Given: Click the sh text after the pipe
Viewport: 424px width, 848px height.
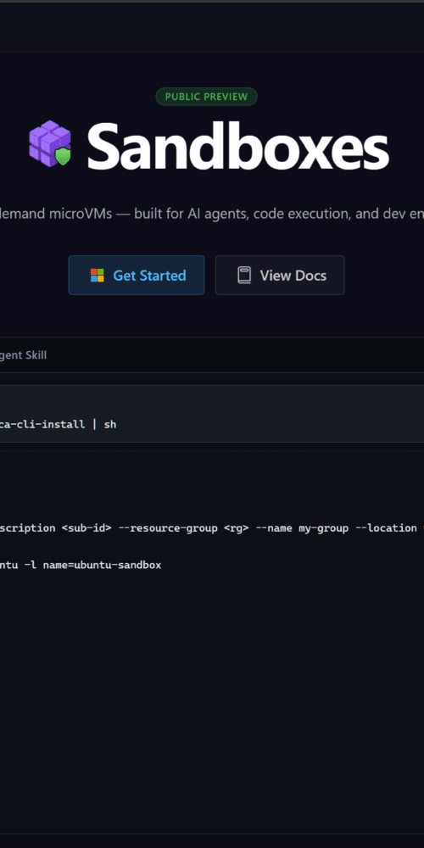Looking at the screenshot, I should (x=109, y=425).
